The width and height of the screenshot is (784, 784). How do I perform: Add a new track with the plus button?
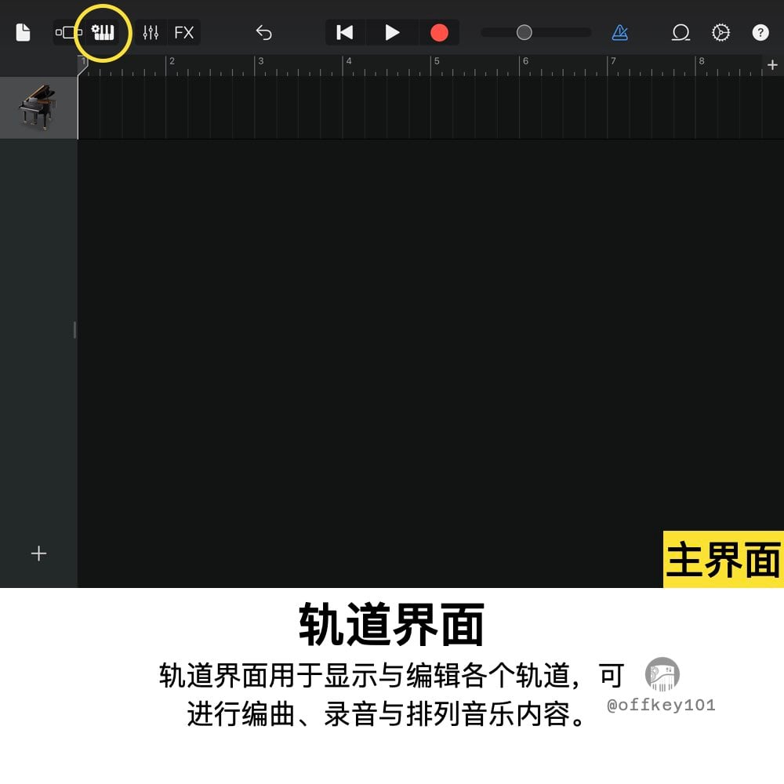(38, 554)
